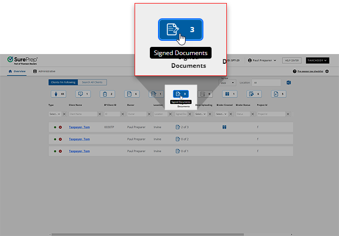Click the Signed Doc filter field
The image size is (339, 236).
click(x=181, y=114)
